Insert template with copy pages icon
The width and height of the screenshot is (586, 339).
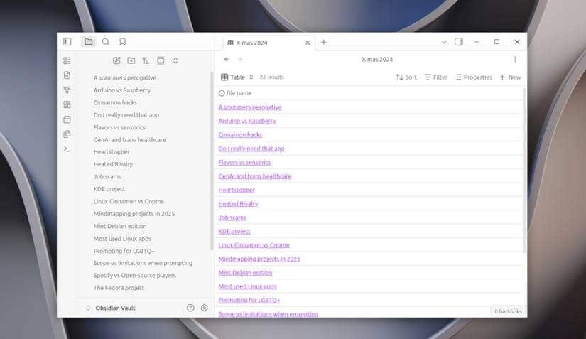[x=67, y=134]
